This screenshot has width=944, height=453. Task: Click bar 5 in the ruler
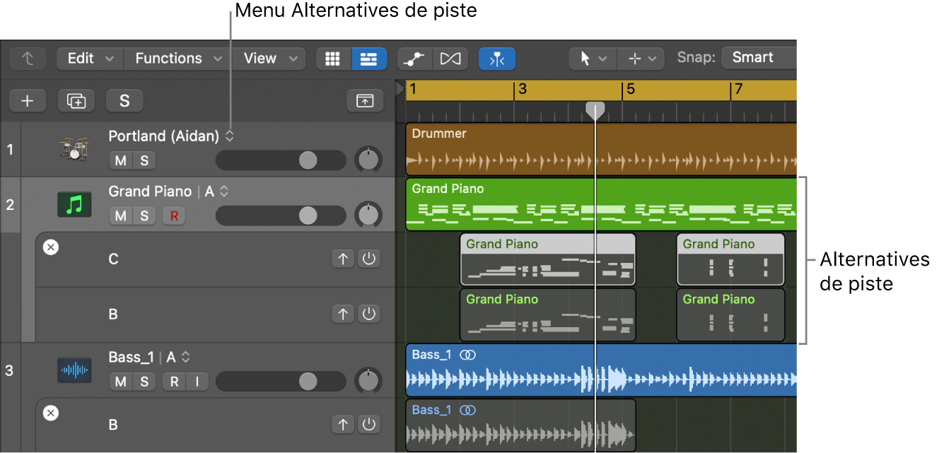(631, 90)
